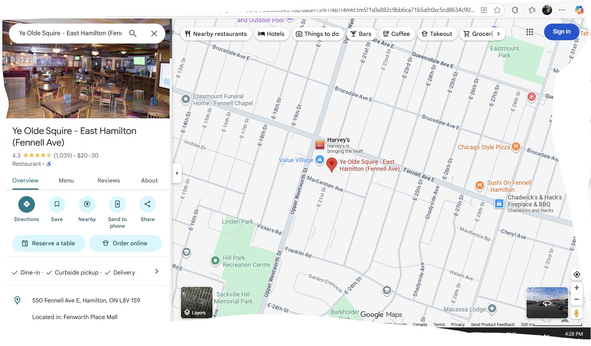Save the place with bookmark icon

tap(57, 204)
